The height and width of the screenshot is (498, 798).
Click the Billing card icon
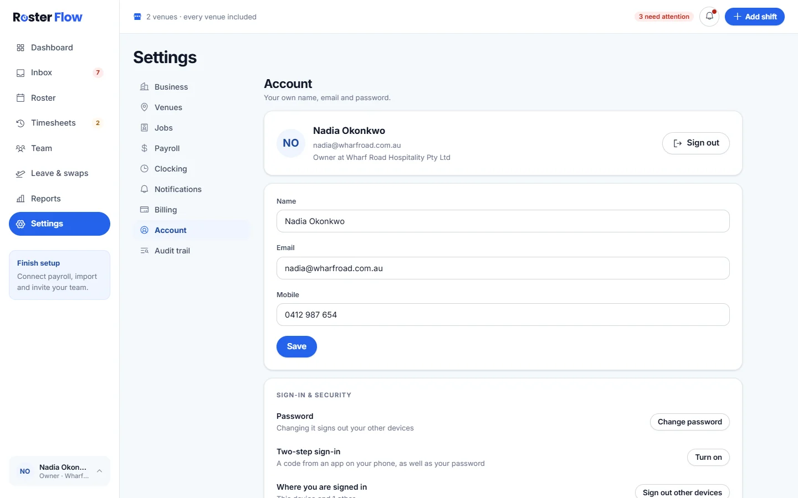pos(145,210)
